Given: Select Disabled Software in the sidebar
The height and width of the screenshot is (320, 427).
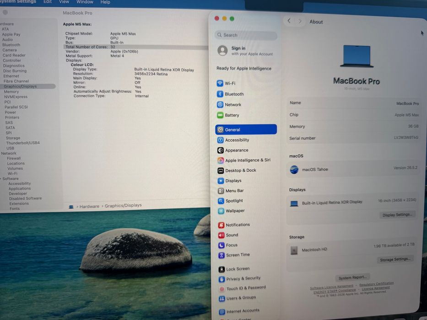Looking at the screenshot, I should tap(25, 199).
